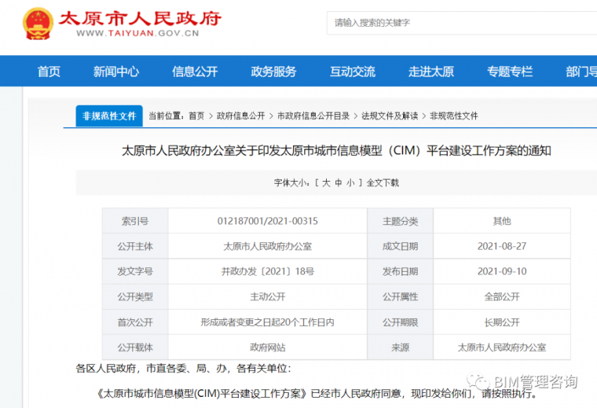This screenshot has width=597, height=408.
Task: Open the 互动交流 navigation item
Action: coord(352,72)
